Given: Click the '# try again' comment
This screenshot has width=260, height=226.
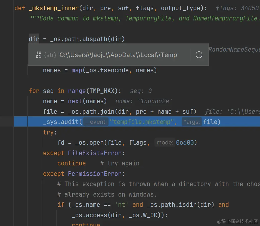Looking at the screenshot, I should click(x=120, y=163).
